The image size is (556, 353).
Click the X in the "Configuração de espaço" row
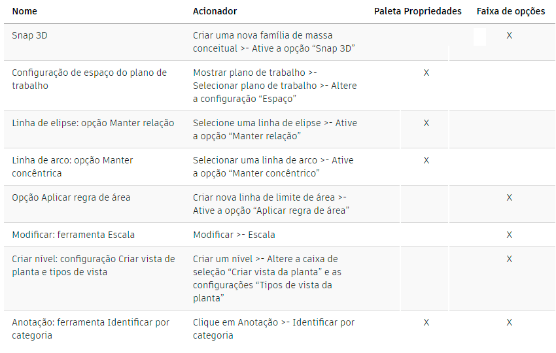[x=426, y=73]
